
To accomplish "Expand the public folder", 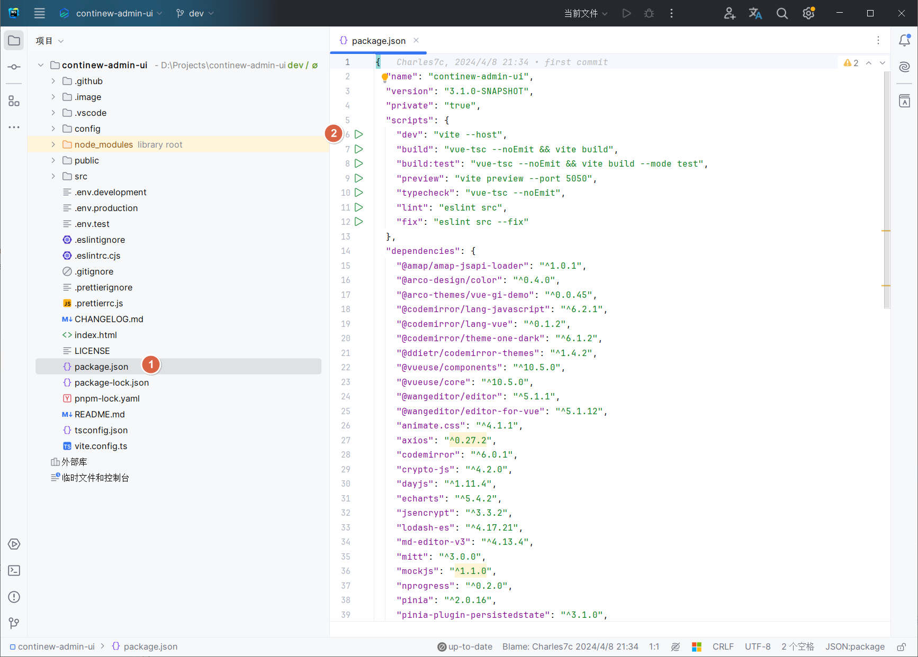I will pos(53,160).
